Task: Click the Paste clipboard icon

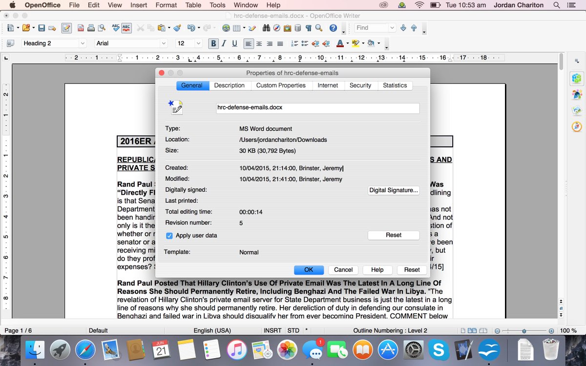Action: [162, 28]
